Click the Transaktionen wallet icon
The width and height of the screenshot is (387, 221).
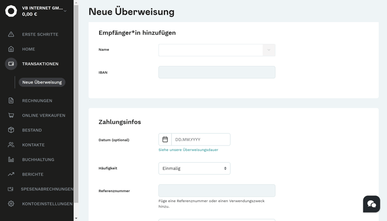[11, 64]
